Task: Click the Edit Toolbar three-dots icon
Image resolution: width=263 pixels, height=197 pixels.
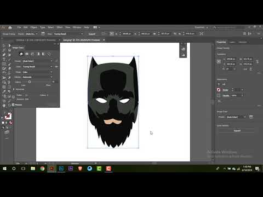Action: point(7,138)
